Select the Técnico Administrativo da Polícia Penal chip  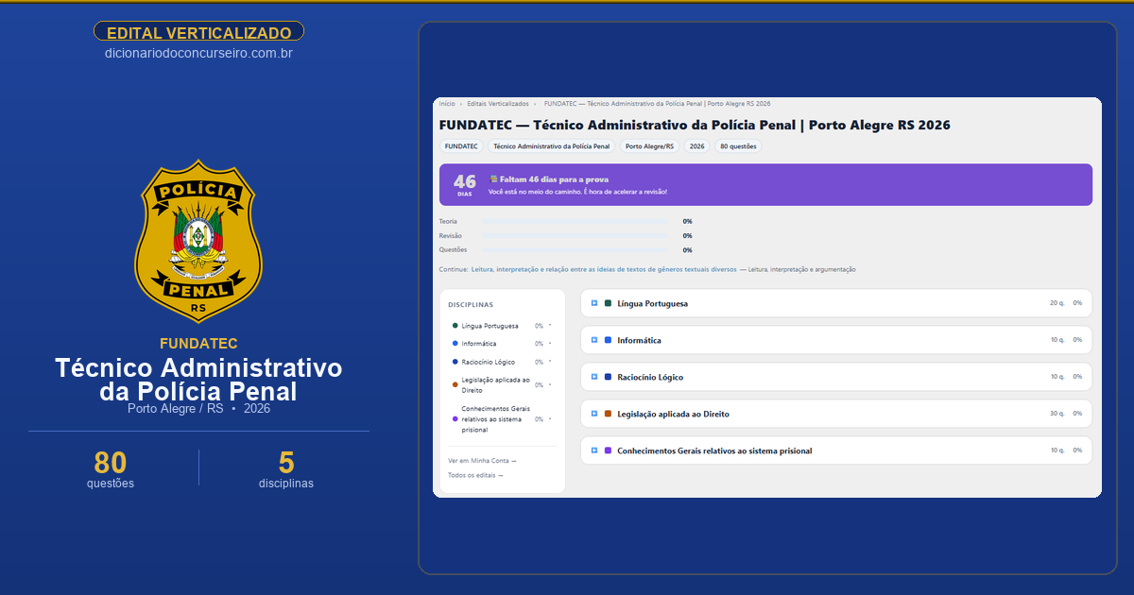coord(552,146)
